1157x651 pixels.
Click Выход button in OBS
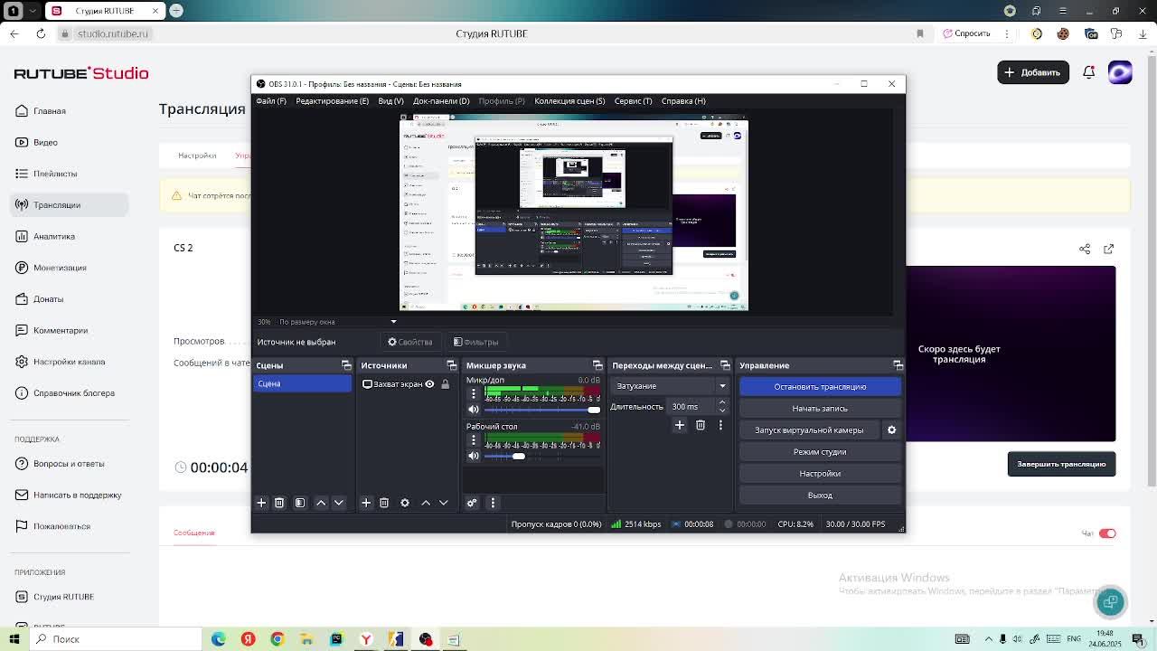820,495
